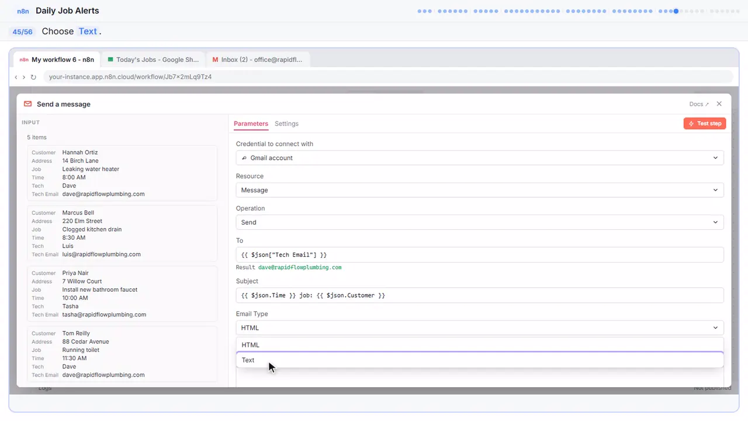748x421 pixels.
Task: Click the n8n logo beside Daily Job Alerts
Action: (x=23, y=11)
